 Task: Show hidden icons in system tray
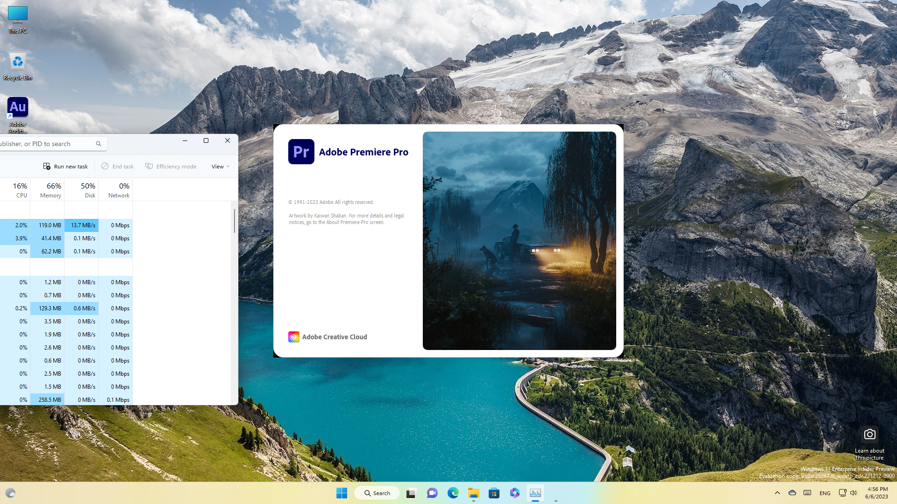pos(777,493)
